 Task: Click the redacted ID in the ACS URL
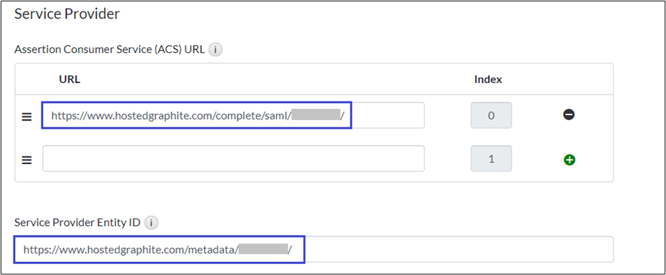tap(316, 116)
